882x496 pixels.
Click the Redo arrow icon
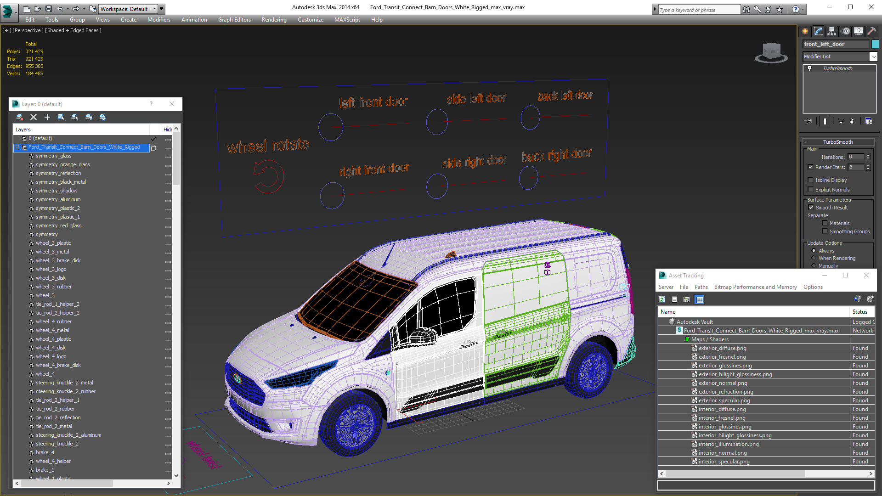76,9
